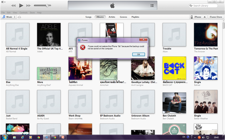Click the AF5 album title text
This screenshot has height=140, width=225.
(x=71, y=49)
